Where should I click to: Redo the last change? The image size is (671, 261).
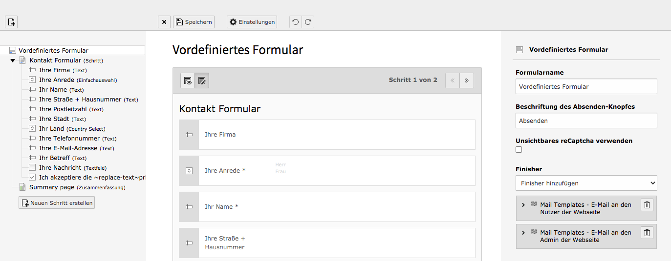click(x=308, y=22)
